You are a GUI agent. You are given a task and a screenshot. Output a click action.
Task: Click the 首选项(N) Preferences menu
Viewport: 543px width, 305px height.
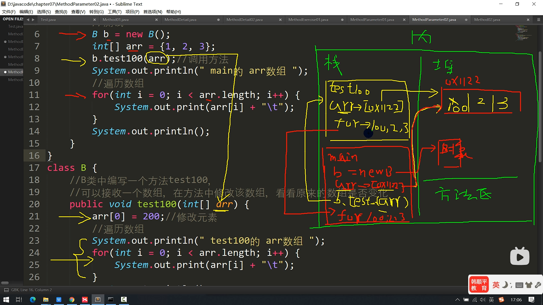pos(153,12)
